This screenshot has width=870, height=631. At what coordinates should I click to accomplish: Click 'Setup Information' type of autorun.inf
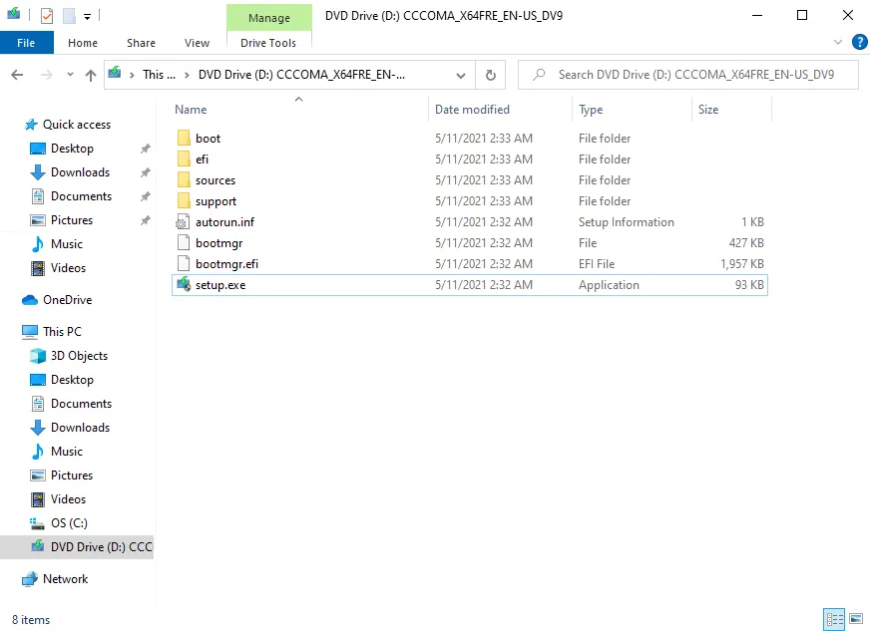pyautogui.click(x=626, y=221)
